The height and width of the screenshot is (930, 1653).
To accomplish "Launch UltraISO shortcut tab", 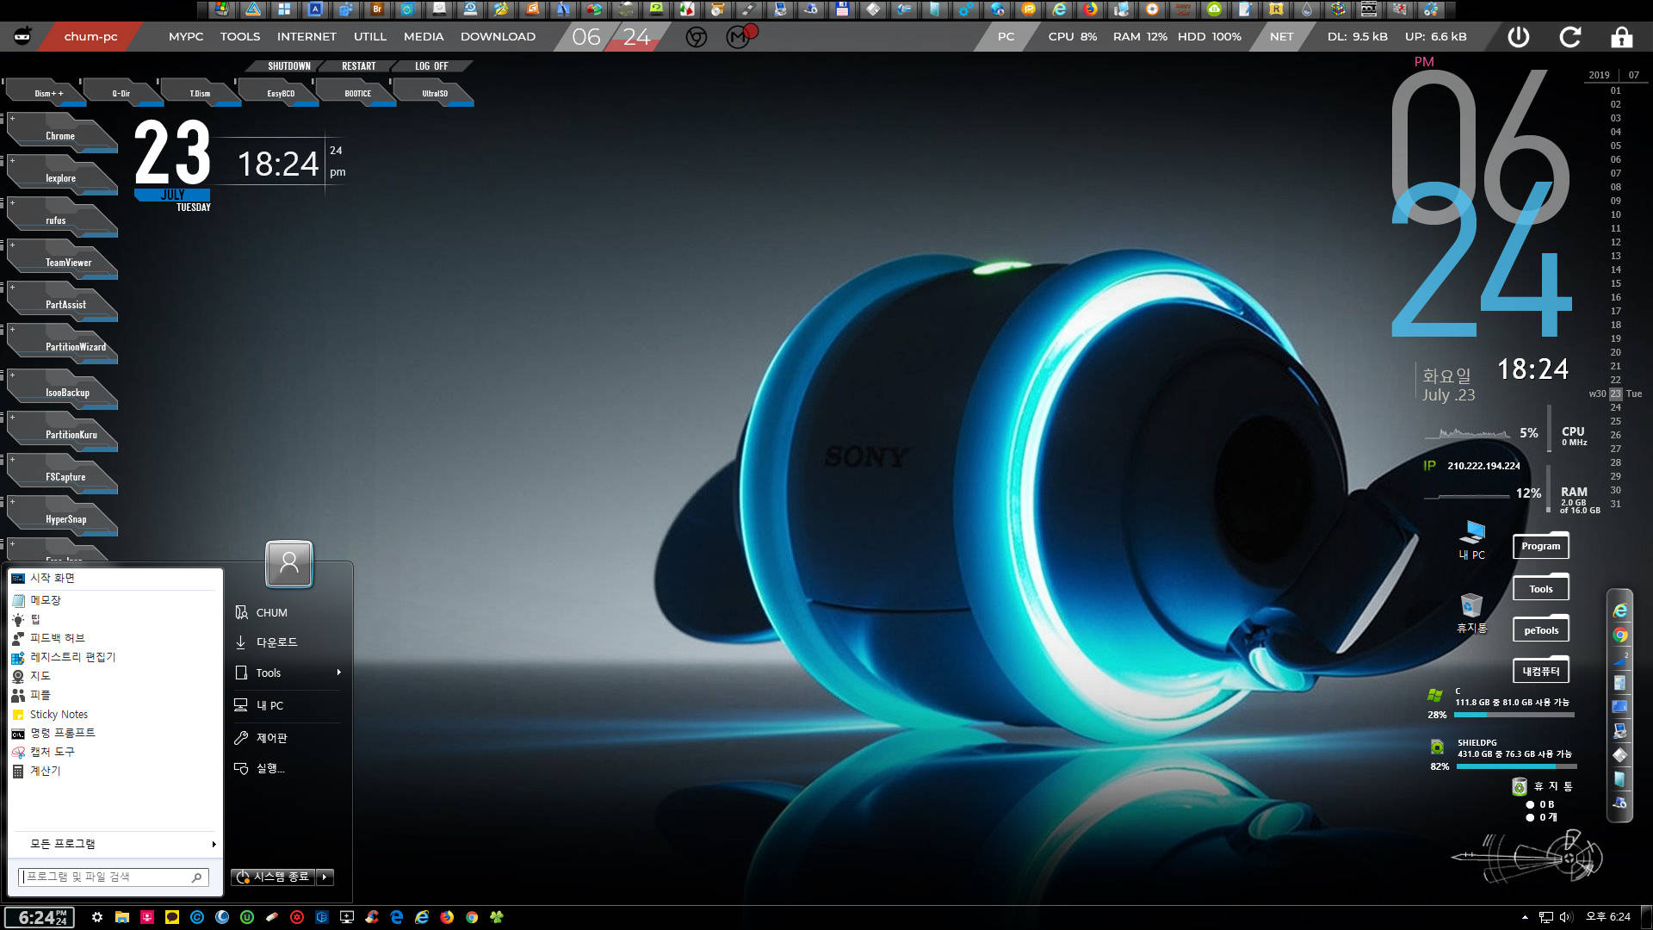I will click(435, 93).
